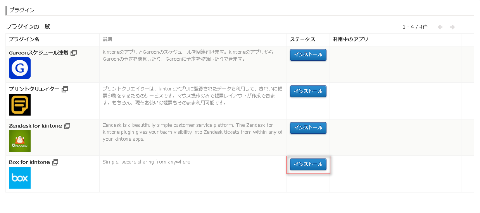Open the プリントクリエイター external window icon

pyautogui.click(x=65, y=89)
